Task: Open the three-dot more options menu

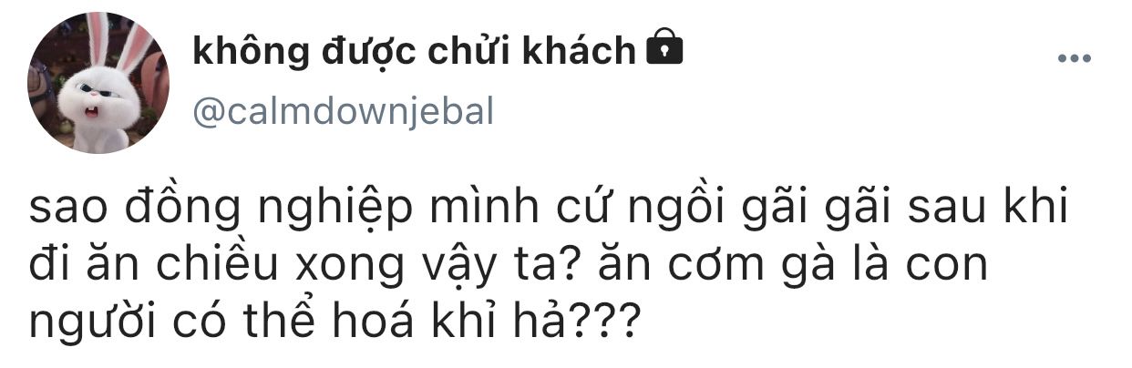Action: pos(1074,58)
